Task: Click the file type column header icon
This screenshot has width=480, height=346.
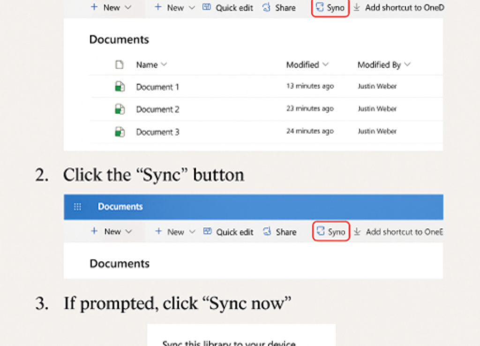Action: 119,65
